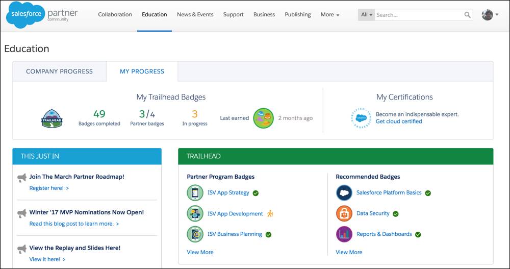Click the search magnifying glass icon
Image resolution: width=510 pixels, height=269 pixels.
(x=467, y=15)
